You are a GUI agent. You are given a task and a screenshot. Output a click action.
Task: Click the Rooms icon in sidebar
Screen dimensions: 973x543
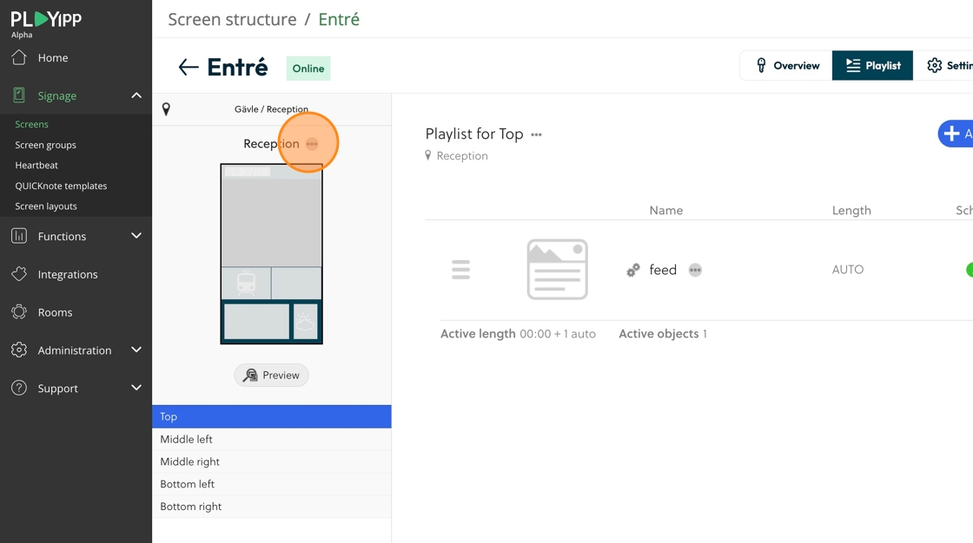point(19,311)
